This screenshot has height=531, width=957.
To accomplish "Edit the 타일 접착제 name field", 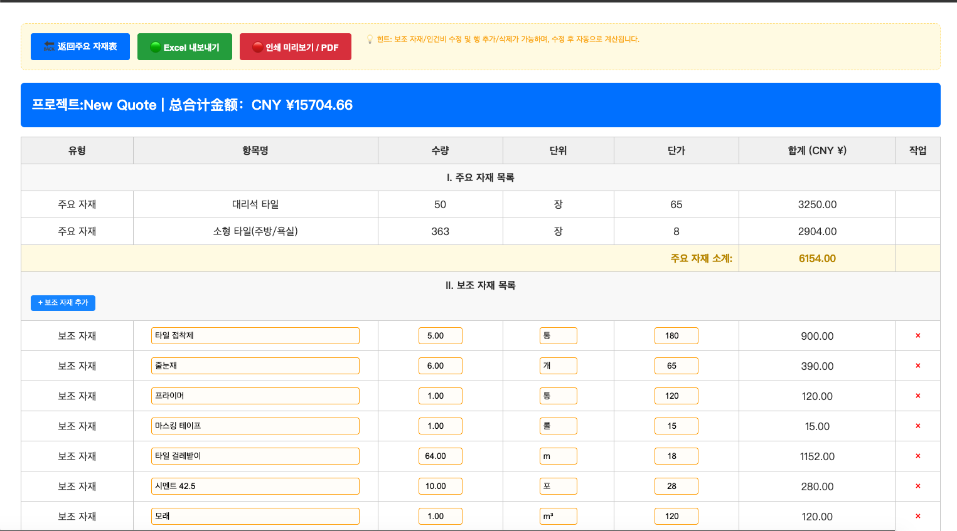I will (x=255, y=335).
